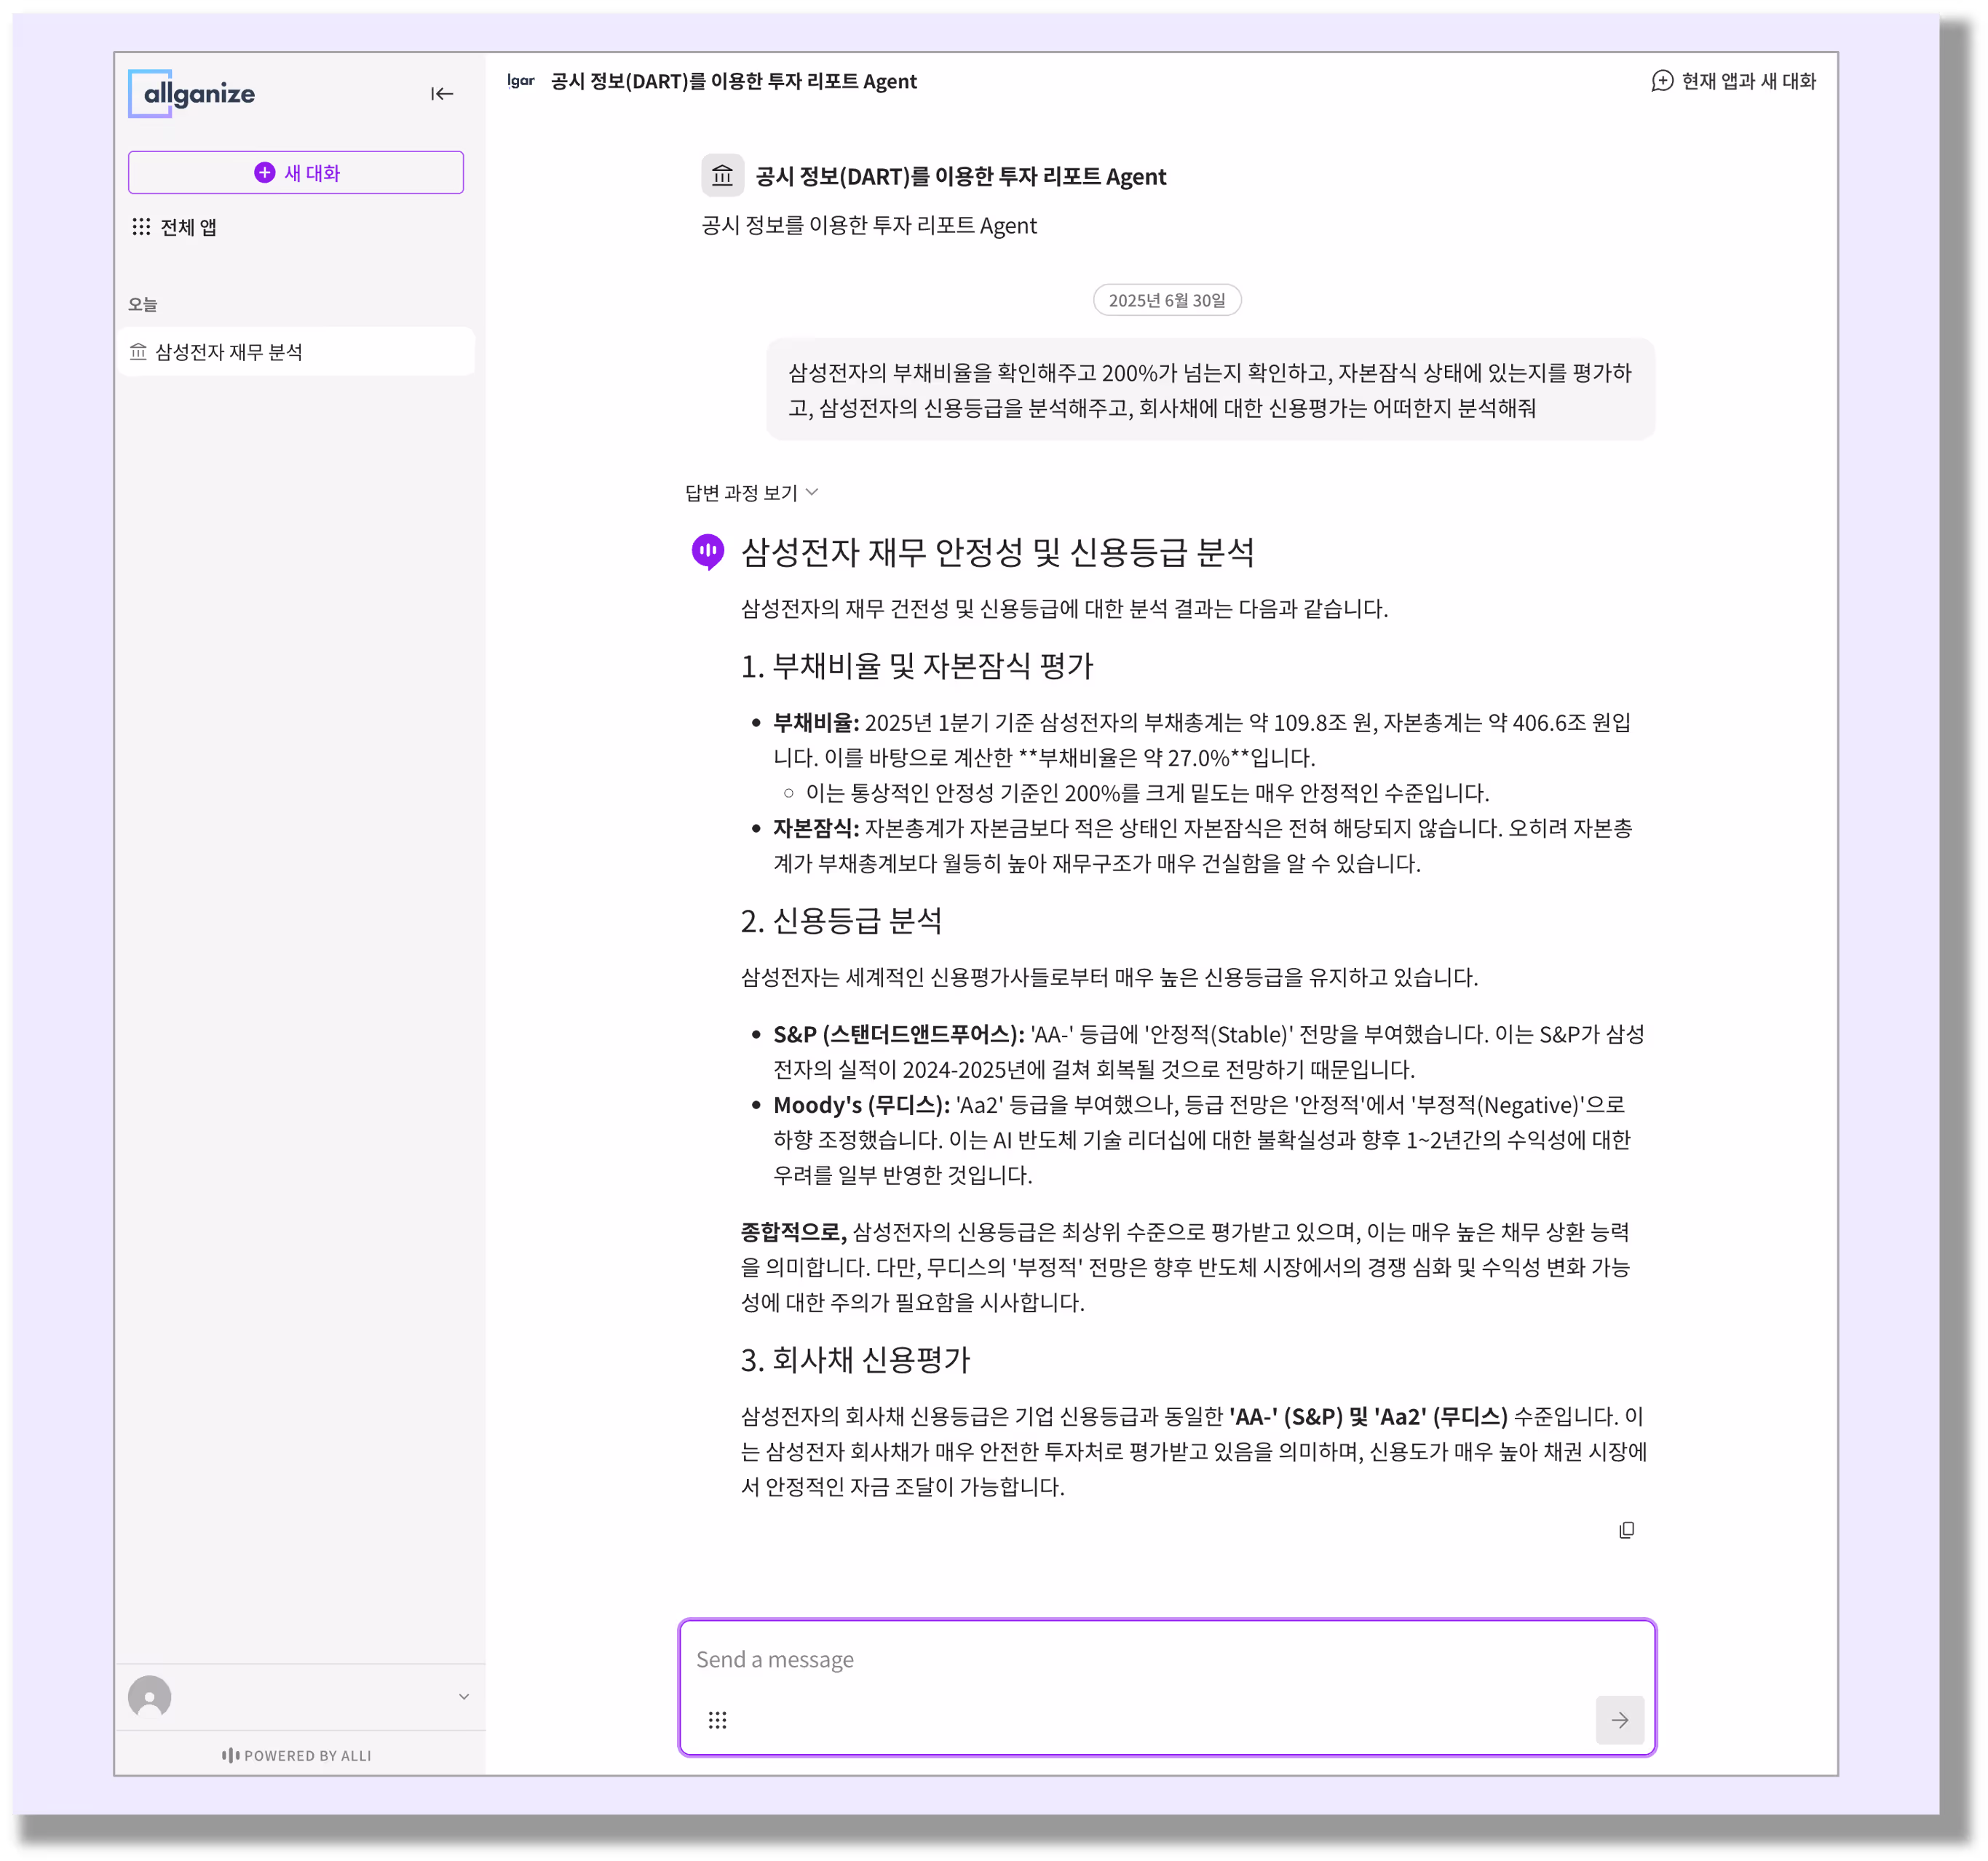1988x1861 pixels.
Task: Click the bold 종합적으로, text
Action: click(794, 1232)
